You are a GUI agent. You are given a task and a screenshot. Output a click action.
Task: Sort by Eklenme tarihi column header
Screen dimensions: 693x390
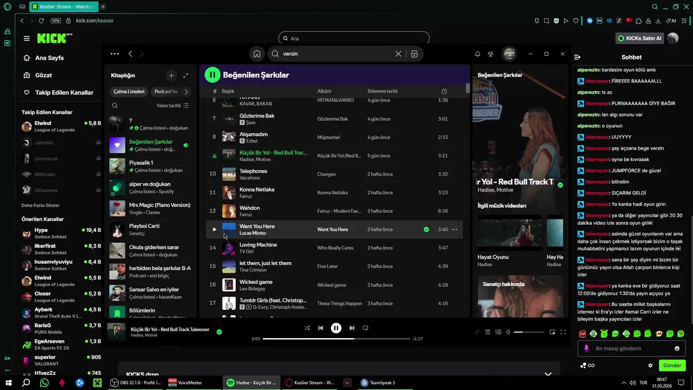(382, 91)
